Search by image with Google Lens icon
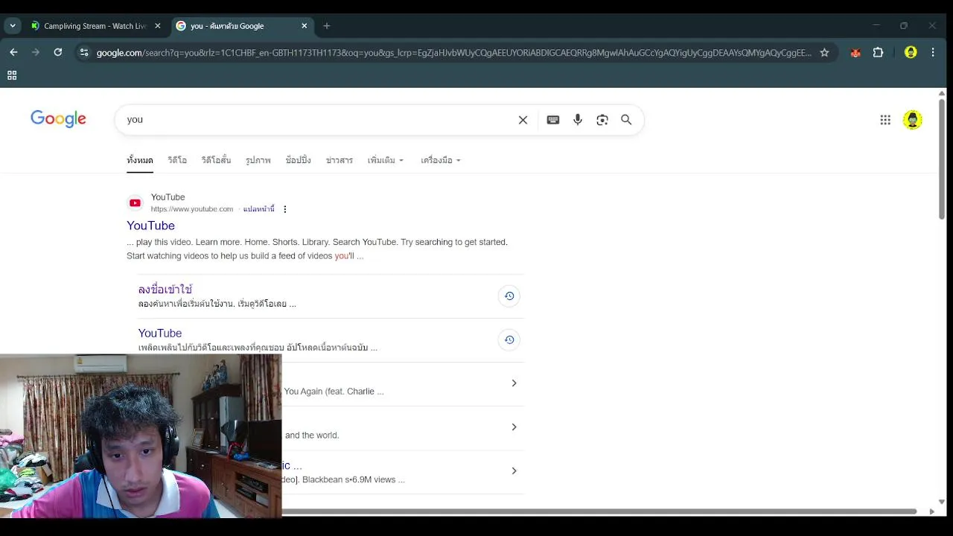Image resolution: width=953 pixels, height=536 pixels. tap(602, 120)
